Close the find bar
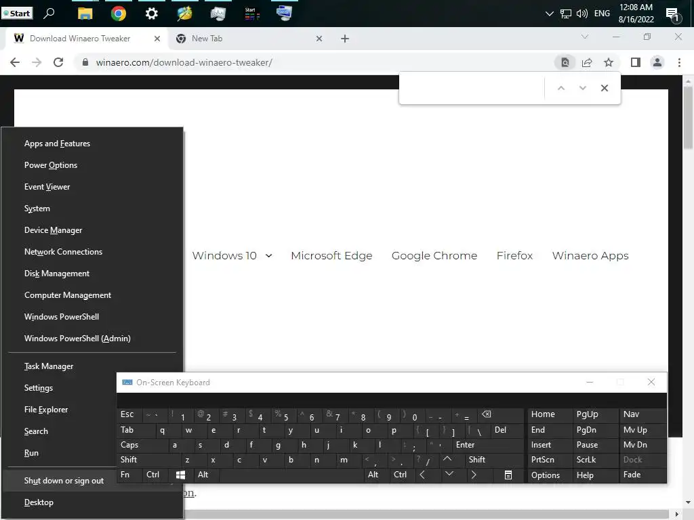The image size is (694, 520). tap(604, 88)
